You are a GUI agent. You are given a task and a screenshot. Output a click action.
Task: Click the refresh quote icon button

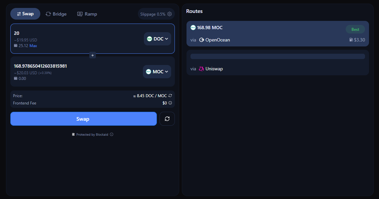click(167, 119)
